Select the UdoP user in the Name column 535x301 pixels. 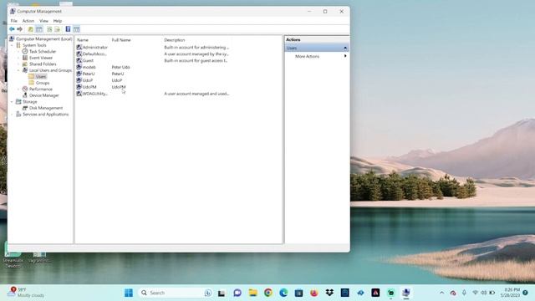(84, 80)
